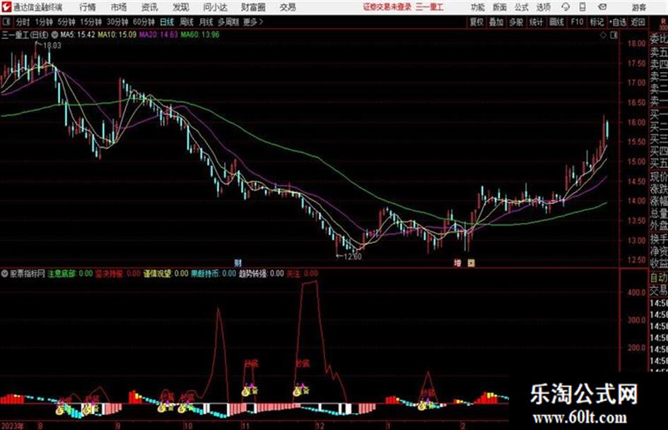Open F10 company info
This screenshot has width=668, height=430.
click(577, 22)
